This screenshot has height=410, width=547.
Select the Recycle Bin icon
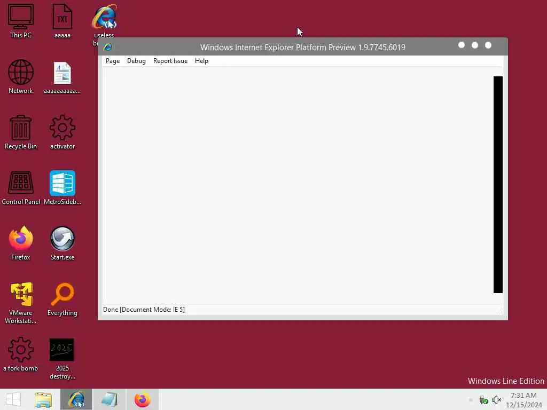[21, 132]
